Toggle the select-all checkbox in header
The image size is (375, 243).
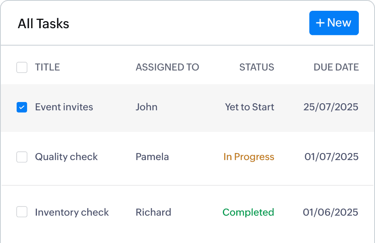tap(22, 67)
